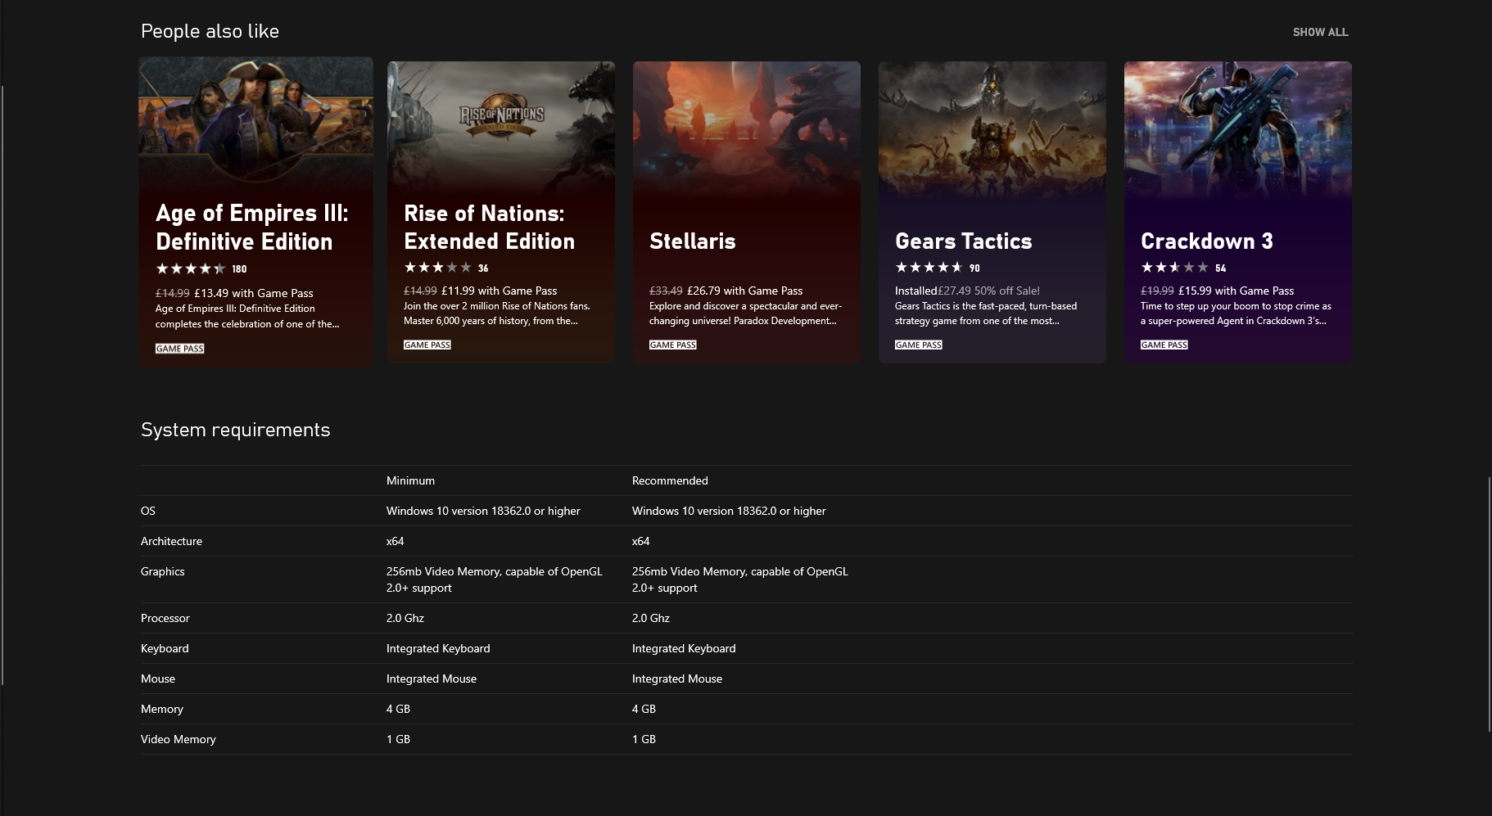Click the Processor row label
The image size is (1492, 816).
coord(165,618)
